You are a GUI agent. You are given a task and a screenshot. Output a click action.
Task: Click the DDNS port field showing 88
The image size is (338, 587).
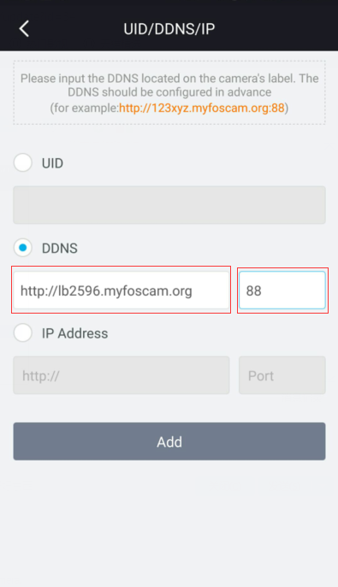point(282,291)
